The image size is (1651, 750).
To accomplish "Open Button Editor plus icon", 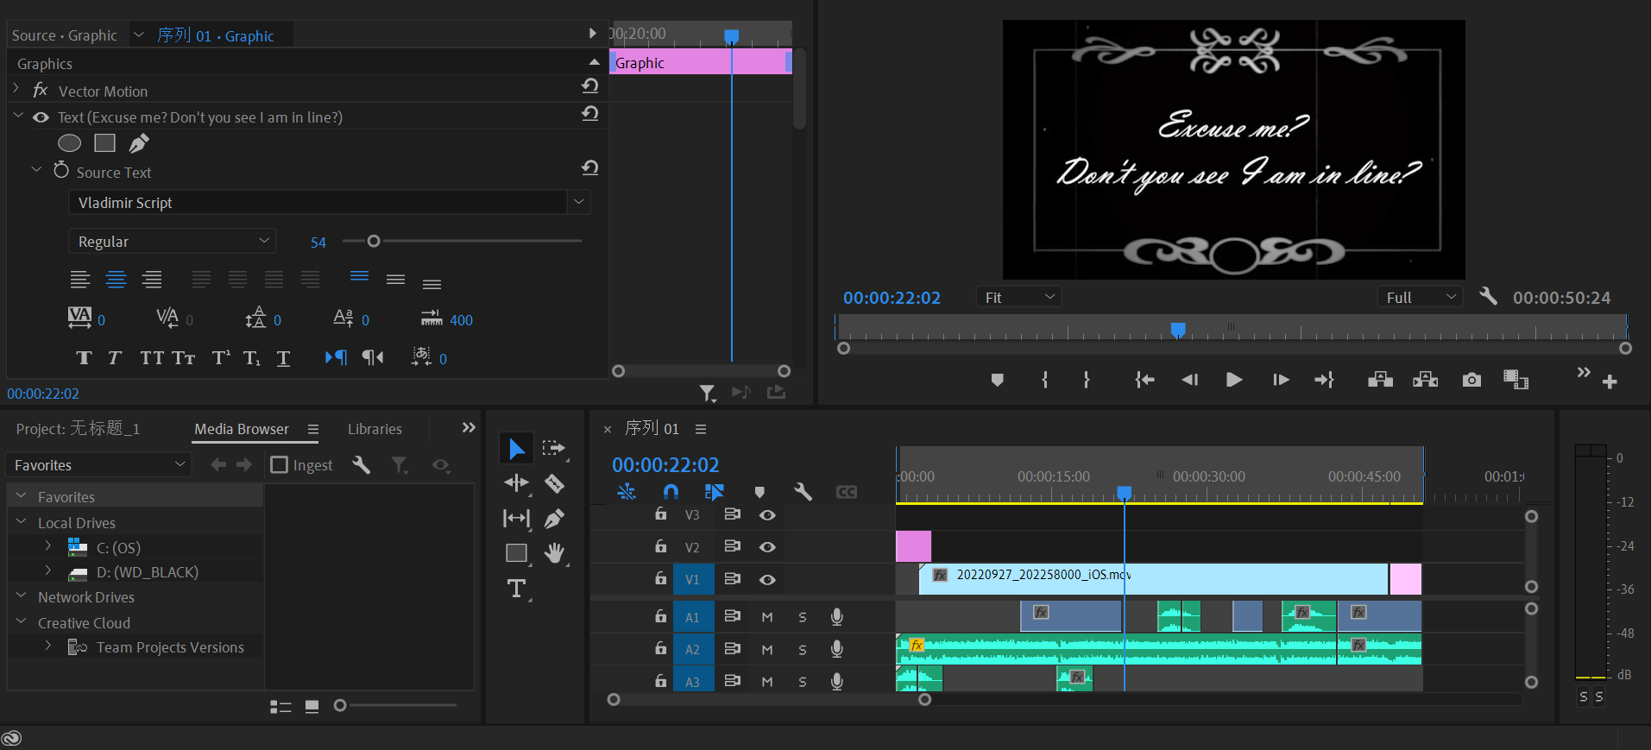I will click(x=1610, y=381).
